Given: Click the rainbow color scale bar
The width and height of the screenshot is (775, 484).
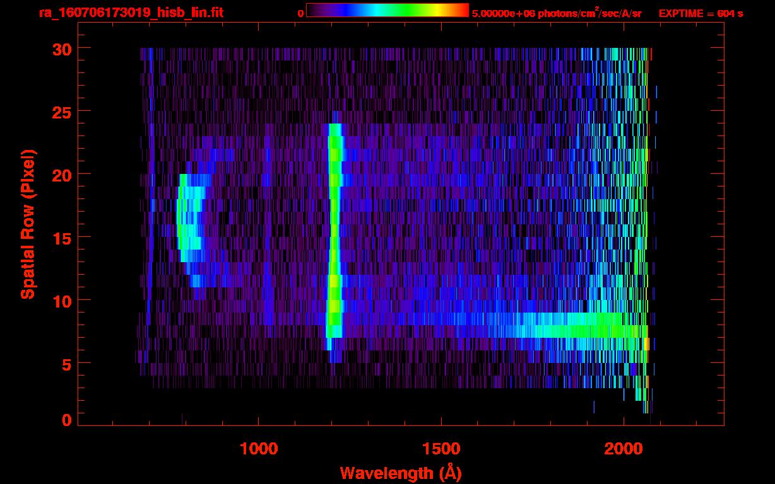Looking at the screenshot, I should tap(387, 10).
